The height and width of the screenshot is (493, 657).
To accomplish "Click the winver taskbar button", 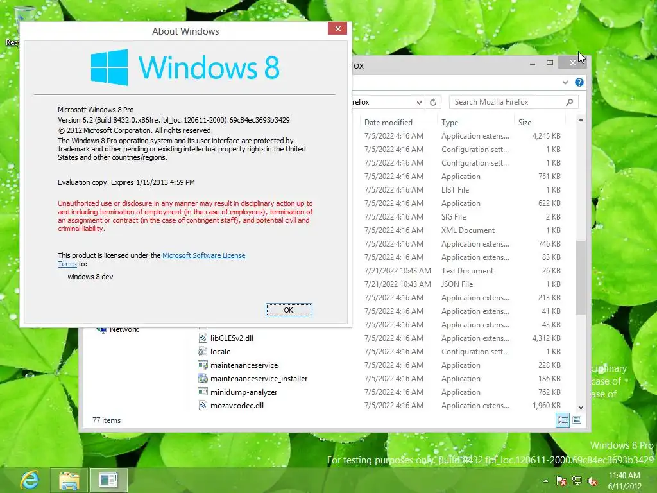I will click(108, 480).
